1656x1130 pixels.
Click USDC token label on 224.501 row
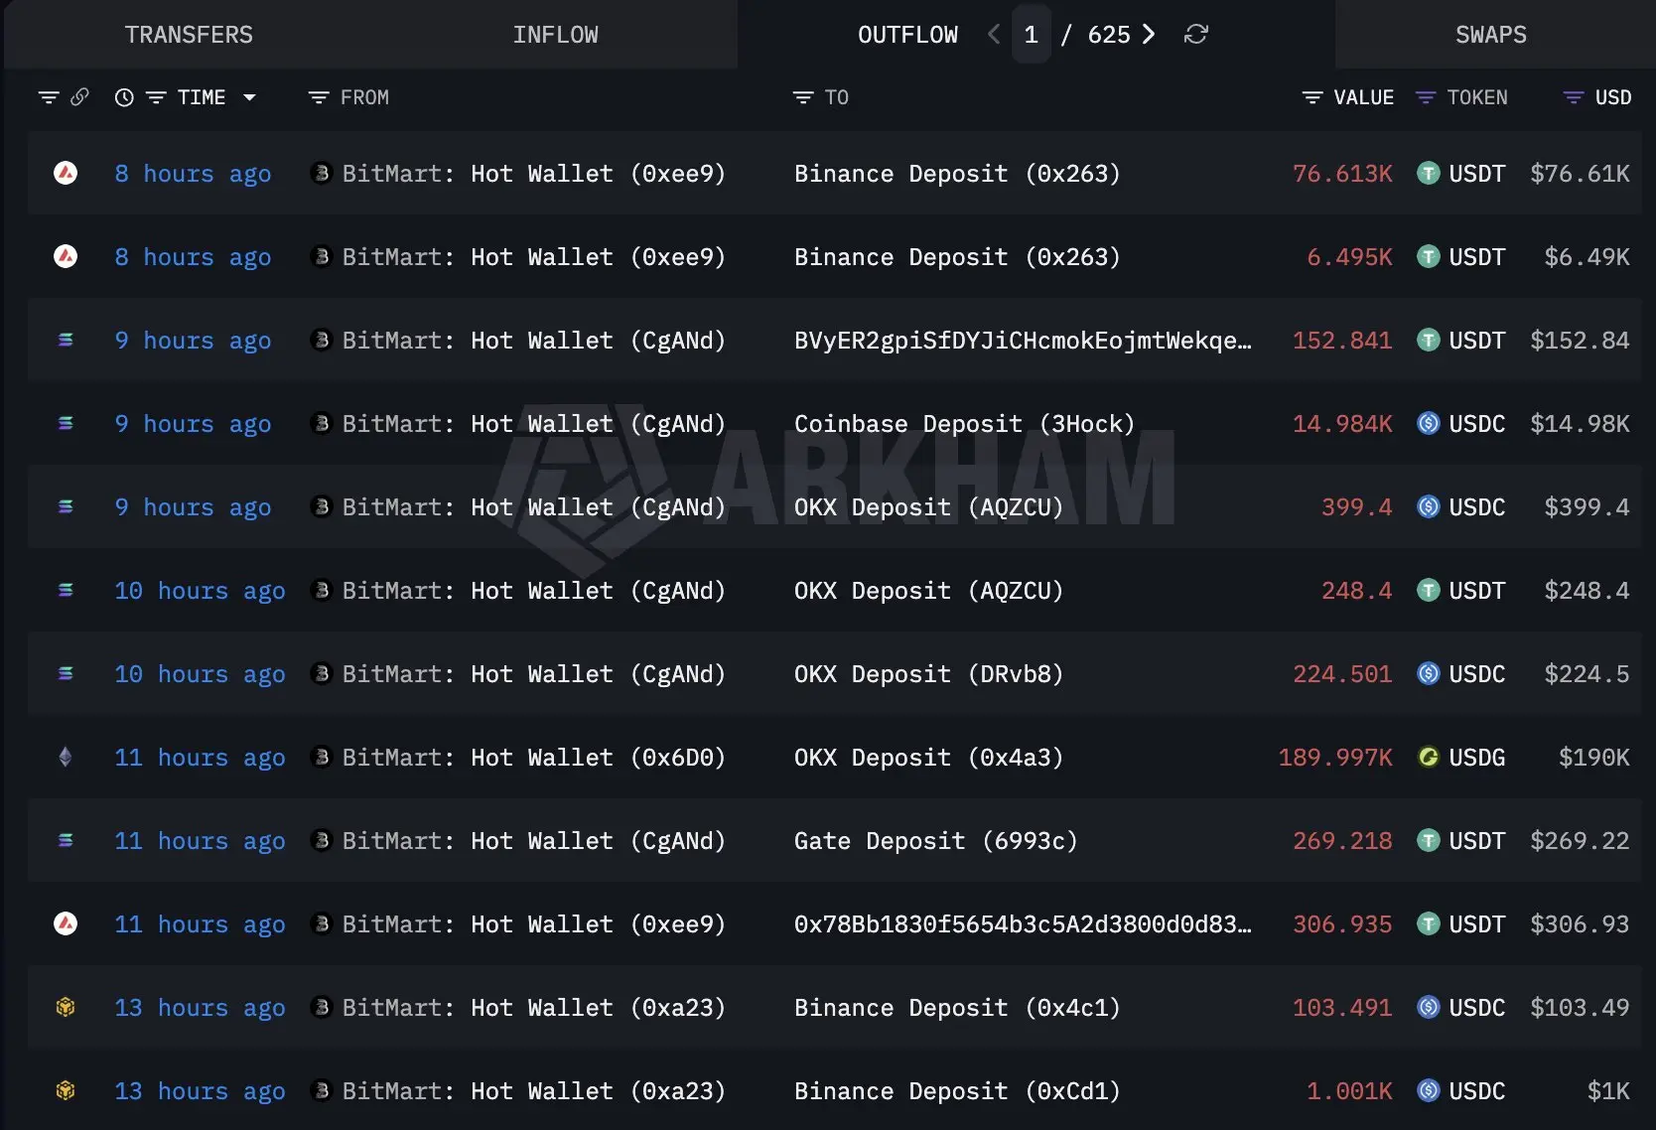(1477, 673)
